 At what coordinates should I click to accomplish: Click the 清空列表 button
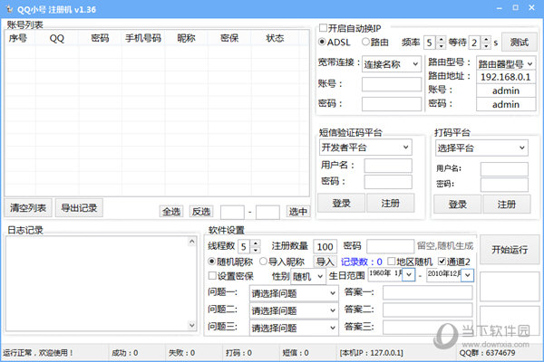point(28,208)
